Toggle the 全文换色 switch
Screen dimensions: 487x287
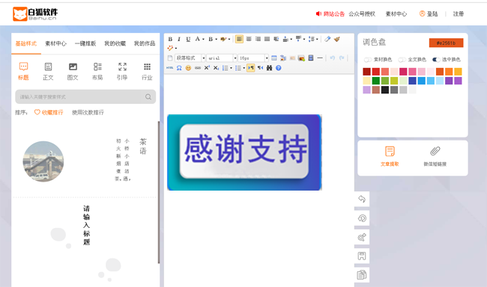tap(402, 60)
